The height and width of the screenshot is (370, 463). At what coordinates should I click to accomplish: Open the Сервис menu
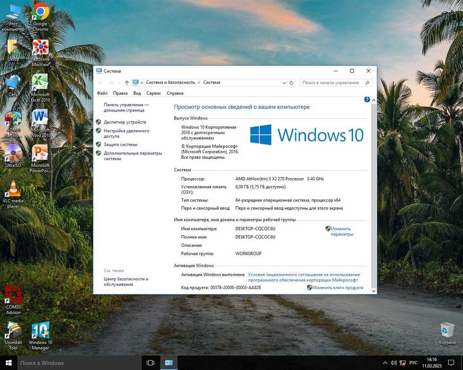pyautogui.click(x=153, y=93)
